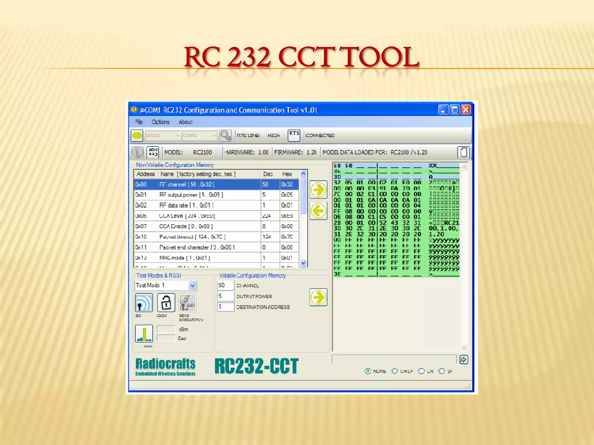Open the About menu
The width and height of the screenshot is (594, 445).
[185, 122]
